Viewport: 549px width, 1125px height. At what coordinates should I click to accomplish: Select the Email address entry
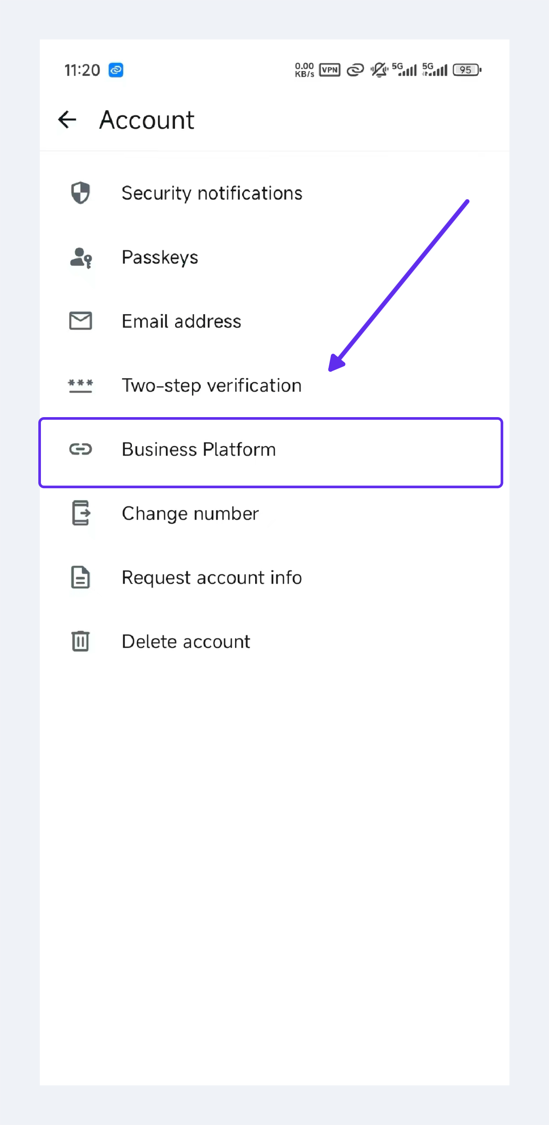pyautogui.click(x=182, y=321)
